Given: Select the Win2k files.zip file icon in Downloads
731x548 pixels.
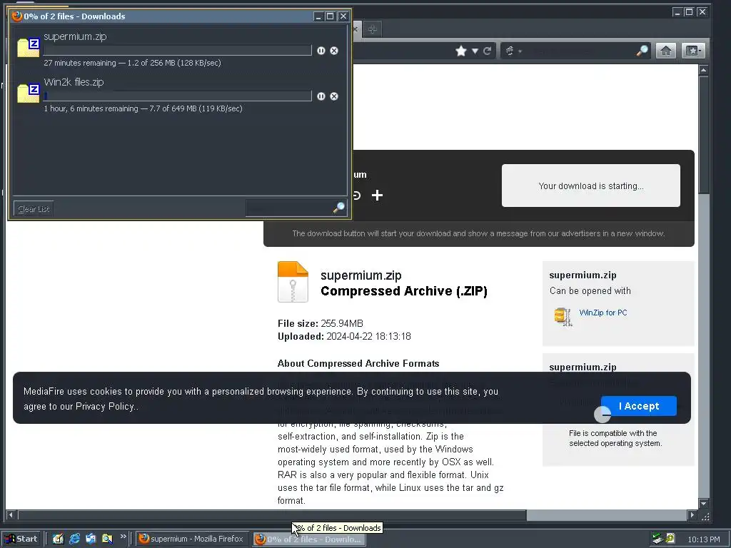Looking at the screenshot, I should [29, 93].
